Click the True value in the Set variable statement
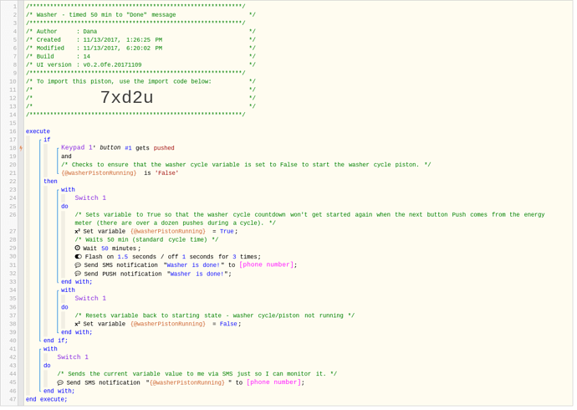The width and height of the screenshot is (577, 410). tap(227, 232)
